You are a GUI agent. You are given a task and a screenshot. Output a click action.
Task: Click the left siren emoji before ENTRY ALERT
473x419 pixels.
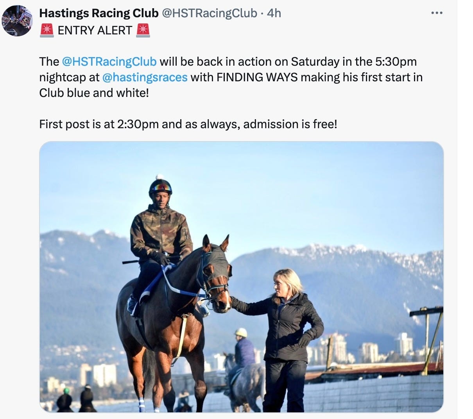47,30
